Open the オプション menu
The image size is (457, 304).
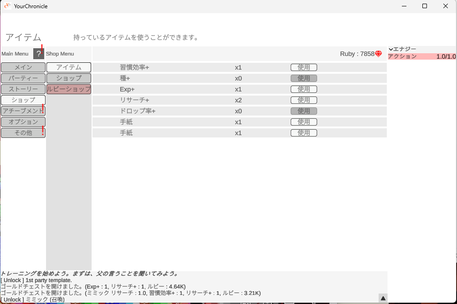(x=23, y=122)
